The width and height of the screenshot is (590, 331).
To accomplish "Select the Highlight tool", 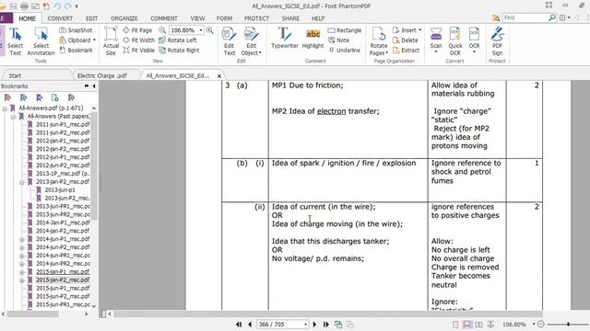I will pyautogui.click(x=313, y=38).
